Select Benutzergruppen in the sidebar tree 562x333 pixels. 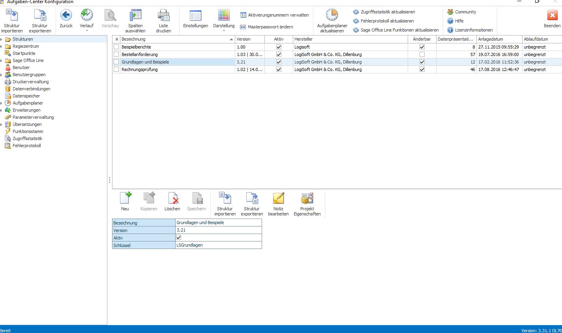(x=29, y=75)
